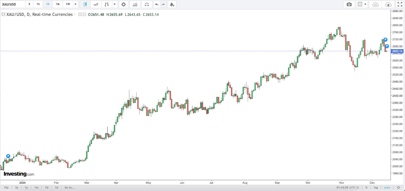This screenshot has height=191, width=405.
Task: Click the compare symbols scales icon
Action: coord(147,4)
